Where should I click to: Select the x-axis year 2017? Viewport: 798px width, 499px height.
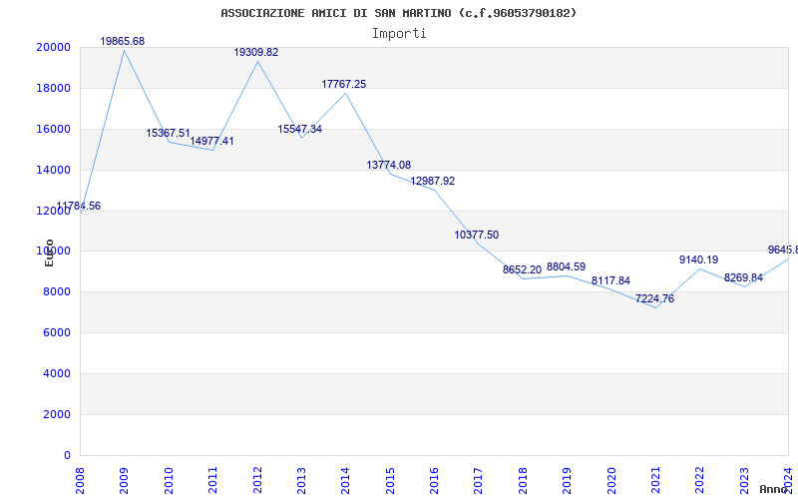click(x=479, y=480)
